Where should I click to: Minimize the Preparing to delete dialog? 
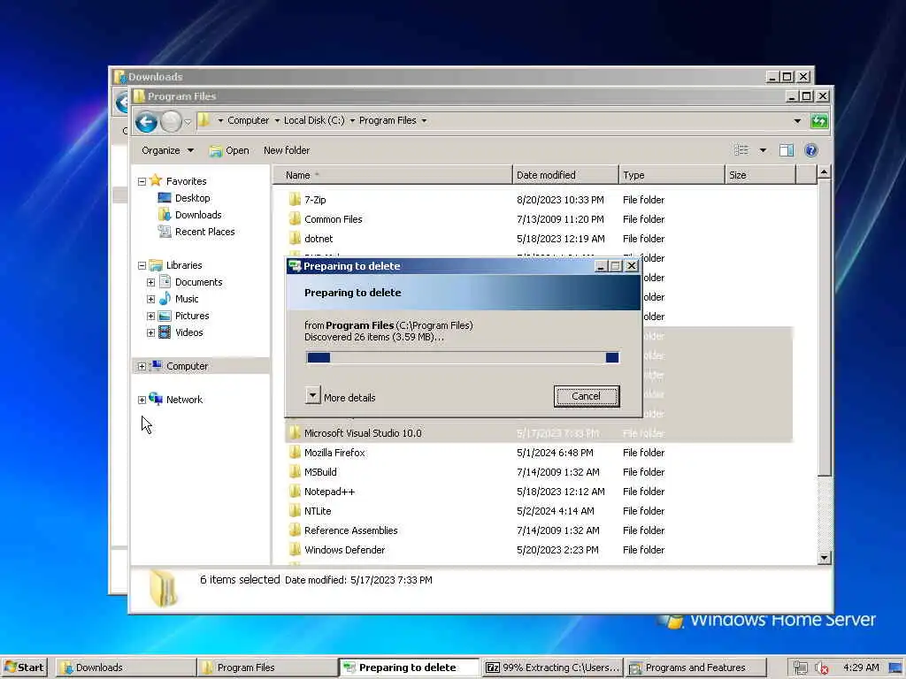point(600,265)
